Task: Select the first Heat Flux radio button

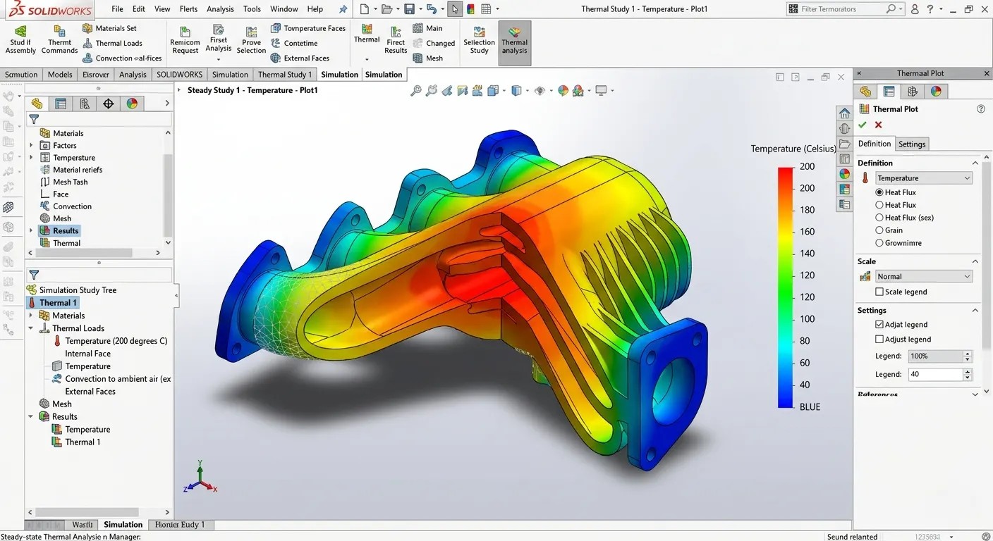Action: pyautogui.click(x=879, y=192)
